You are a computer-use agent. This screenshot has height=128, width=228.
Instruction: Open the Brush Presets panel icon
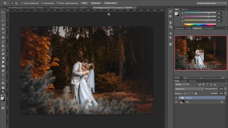click(x=171, y=27)
